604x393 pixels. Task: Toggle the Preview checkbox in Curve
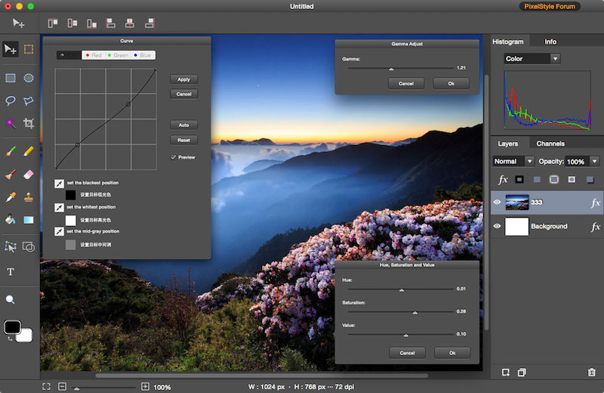tap(174, 157)
